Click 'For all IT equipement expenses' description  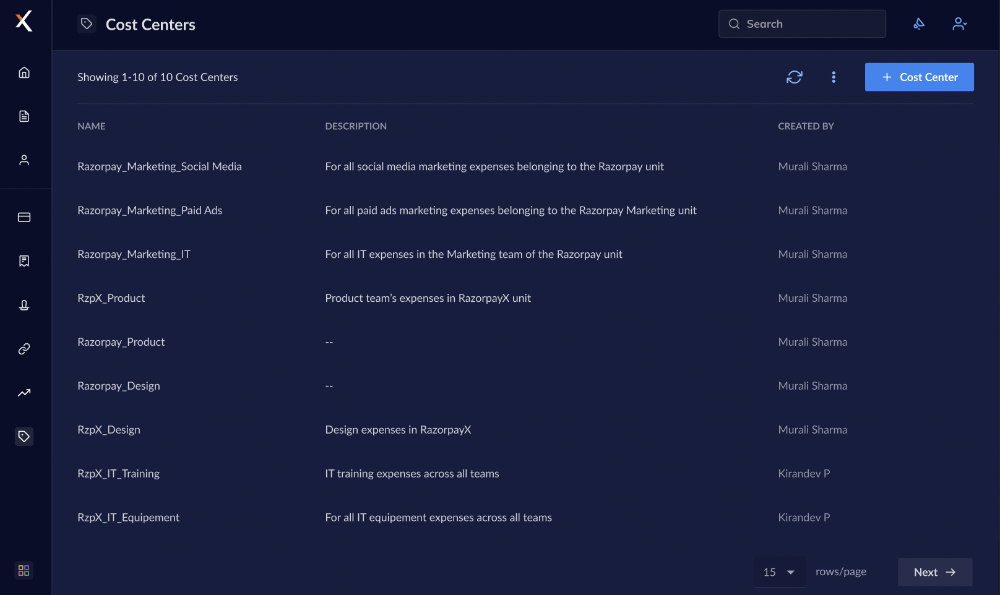pyautogui.click(x=439, y=518)
